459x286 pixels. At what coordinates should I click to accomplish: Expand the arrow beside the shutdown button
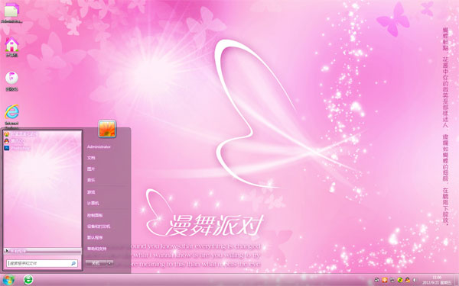click(x=109, y=263)
